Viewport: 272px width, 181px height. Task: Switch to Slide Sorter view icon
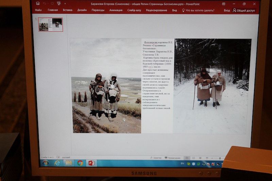click(x=193, y=158)
